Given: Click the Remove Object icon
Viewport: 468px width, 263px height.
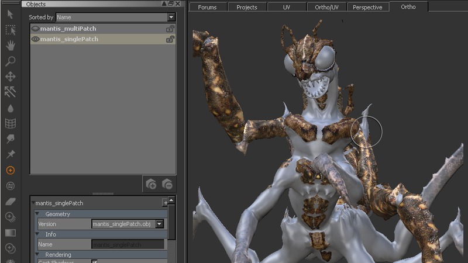Looking at the screenshot, I should tap(167, 184).
